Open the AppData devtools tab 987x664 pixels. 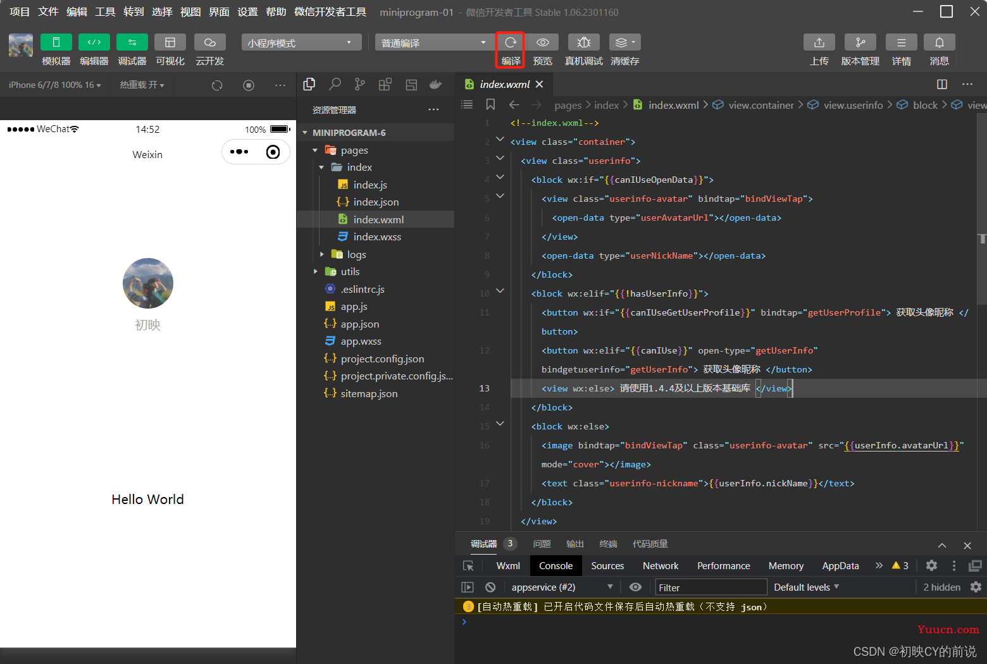pos(840,566)
